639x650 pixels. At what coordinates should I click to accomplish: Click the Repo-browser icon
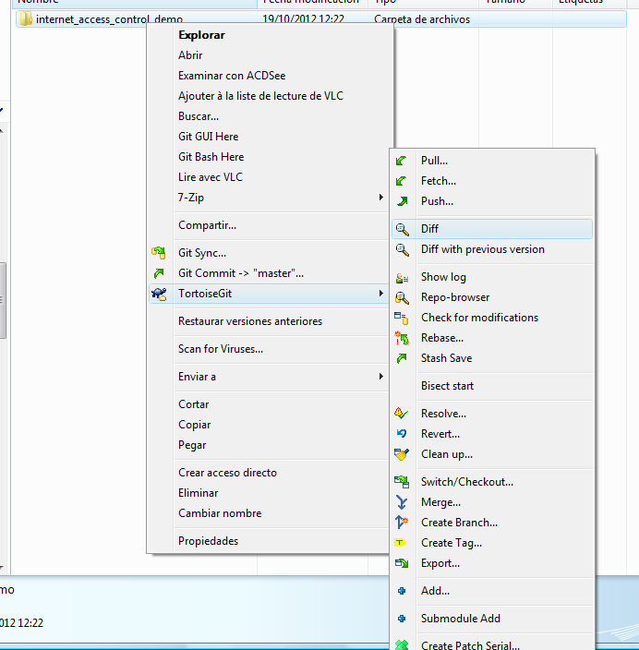coord(402,297)
